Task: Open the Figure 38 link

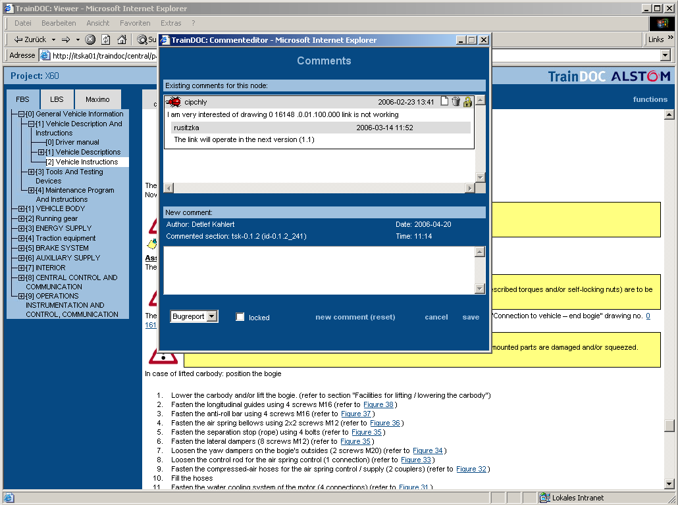Action: [x=378, y=404]
